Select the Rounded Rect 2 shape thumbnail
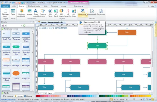 click(26, 47)
